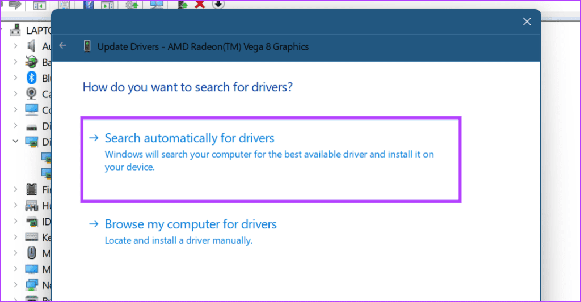This screenshot has width=581, height=302.
Task: Click the show/hide console tree toolbar icon
Action: click(x=39, y=5)
